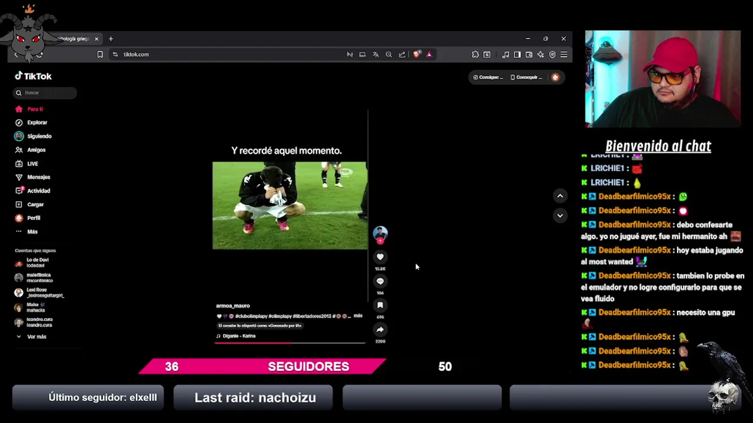Screen dimensions: 753x423
Task: Open the LIVE section
Action: pos(26,164)
